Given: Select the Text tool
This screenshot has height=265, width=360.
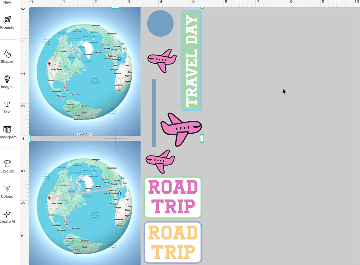Looking at the screenshot, I should tap(7, 107).
